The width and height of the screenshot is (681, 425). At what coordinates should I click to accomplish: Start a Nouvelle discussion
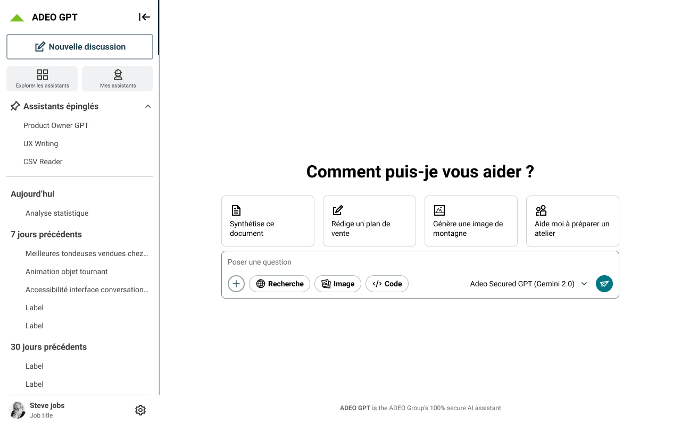[x=79, y=47]
